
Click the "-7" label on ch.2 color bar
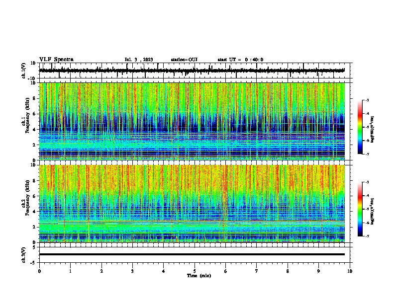pos(367,236)
